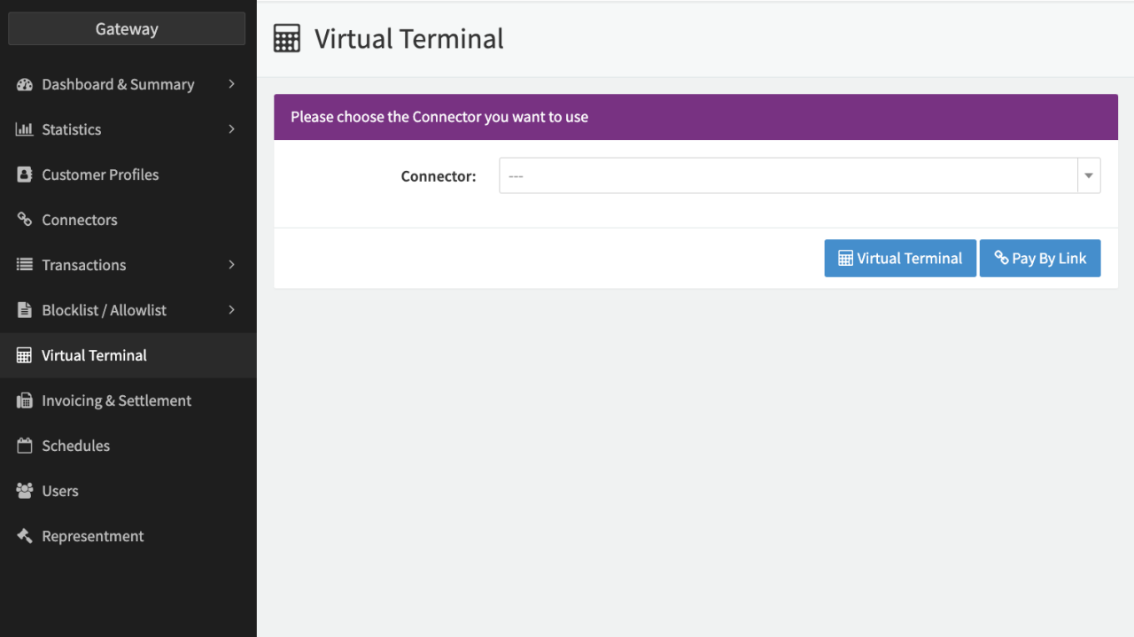Click the Blocklist / Allowlist document icon
1134x637 pixels.
point(25,310)
